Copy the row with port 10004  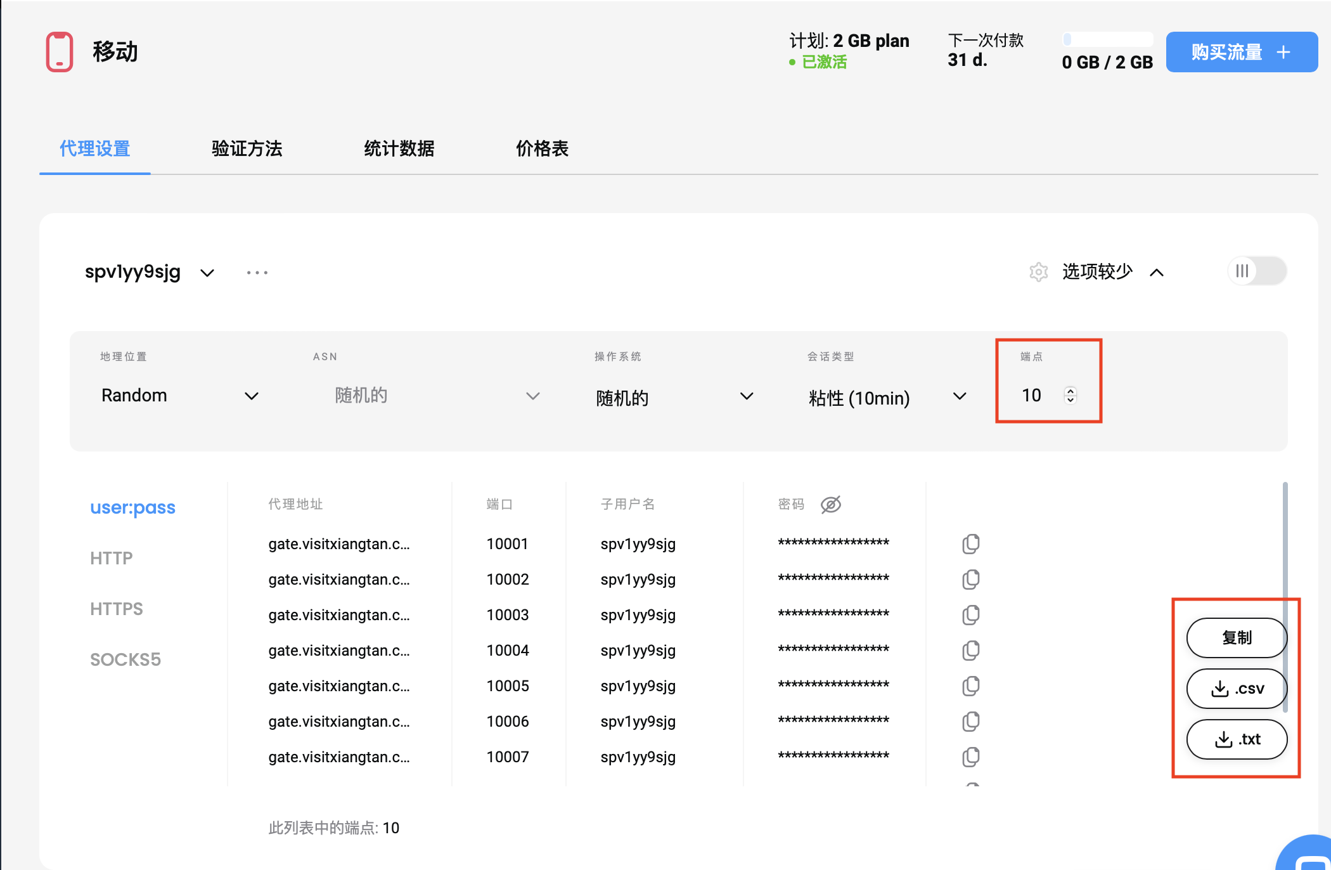971,651
